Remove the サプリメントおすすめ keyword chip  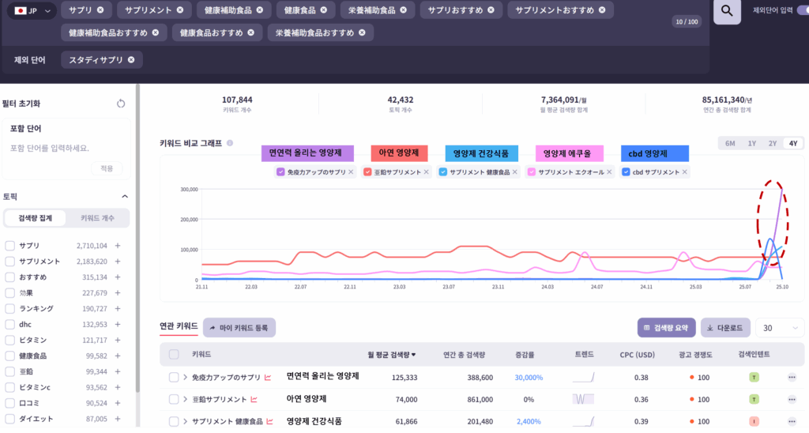point(602,9)
